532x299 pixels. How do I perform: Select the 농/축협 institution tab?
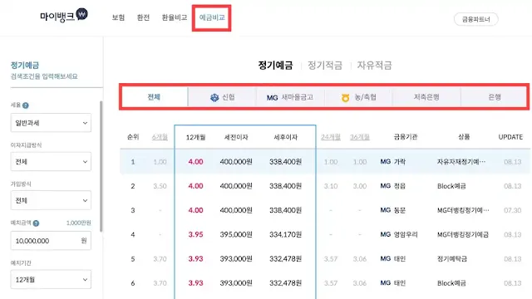pos(358,97)
